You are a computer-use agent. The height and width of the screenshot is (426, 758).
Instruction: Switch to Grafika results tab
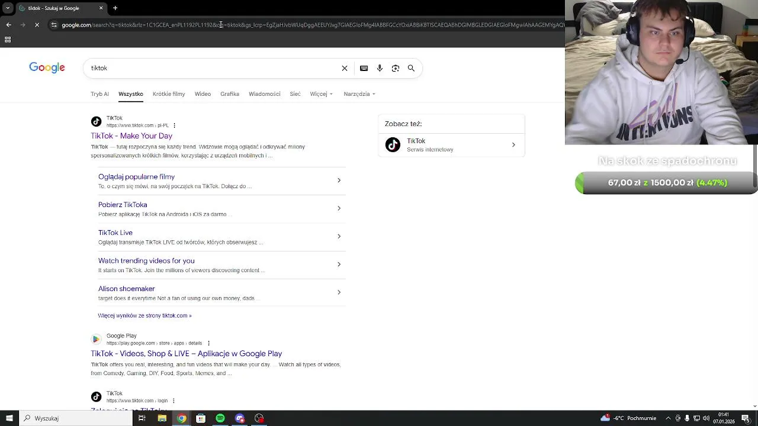pyautogui.click(x=230, y=94)
